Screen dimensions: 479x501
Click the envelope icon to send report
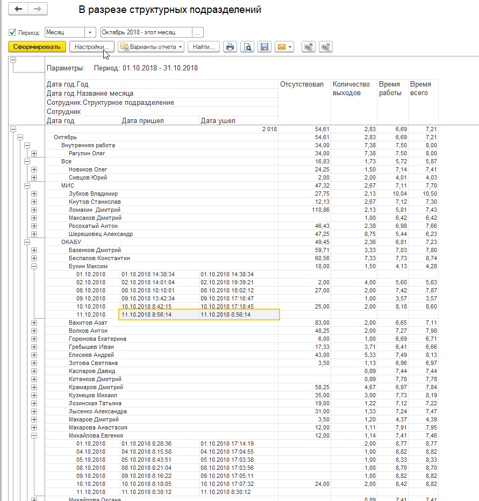[x=284, y=47]
